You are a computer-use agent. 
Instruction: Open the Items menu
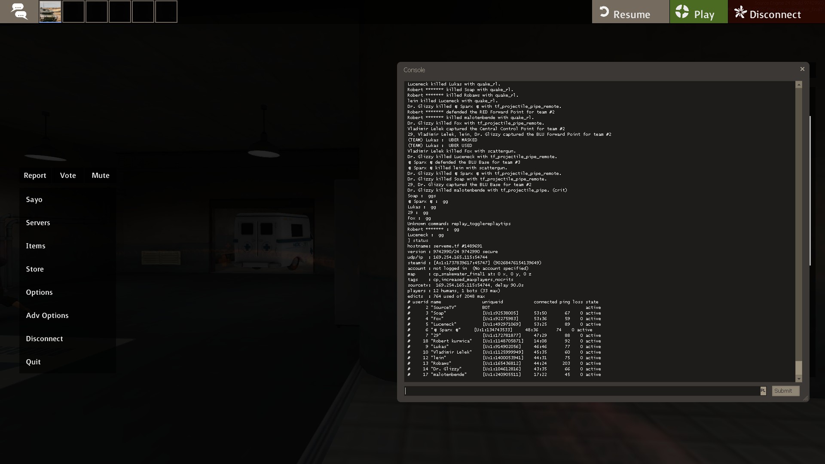click(x=35, y=246)
